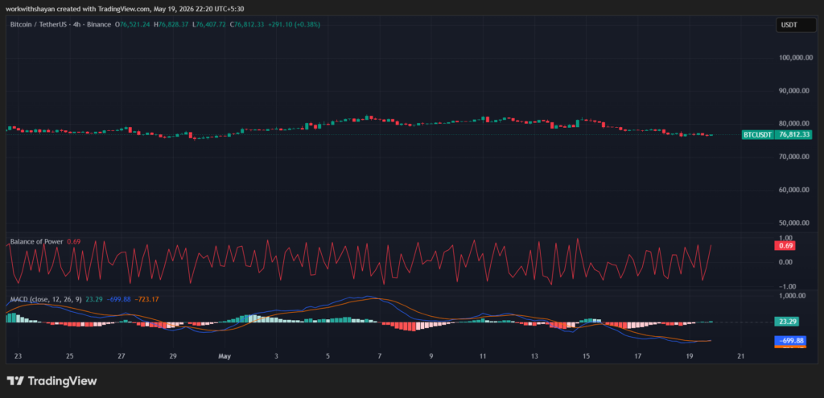This screenshot has width=824, height=398.
Task: Select the open value O76,521.24
Action: coord(134,24)
